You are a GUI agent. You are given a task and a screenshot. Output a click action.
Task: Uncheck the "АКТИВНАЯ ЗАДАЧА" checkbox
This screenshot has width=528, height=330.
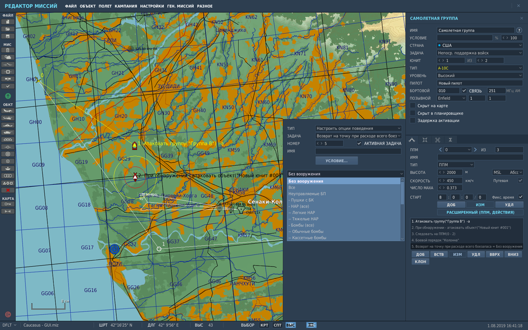(x=359, y=143)
